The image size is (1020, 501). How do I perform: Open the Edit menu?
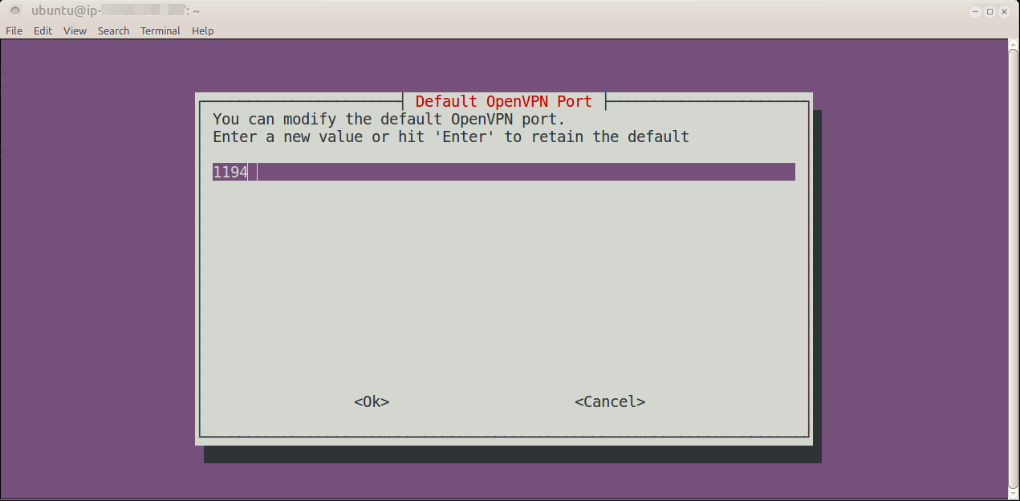pyautogui.click(x=43, y=31)
